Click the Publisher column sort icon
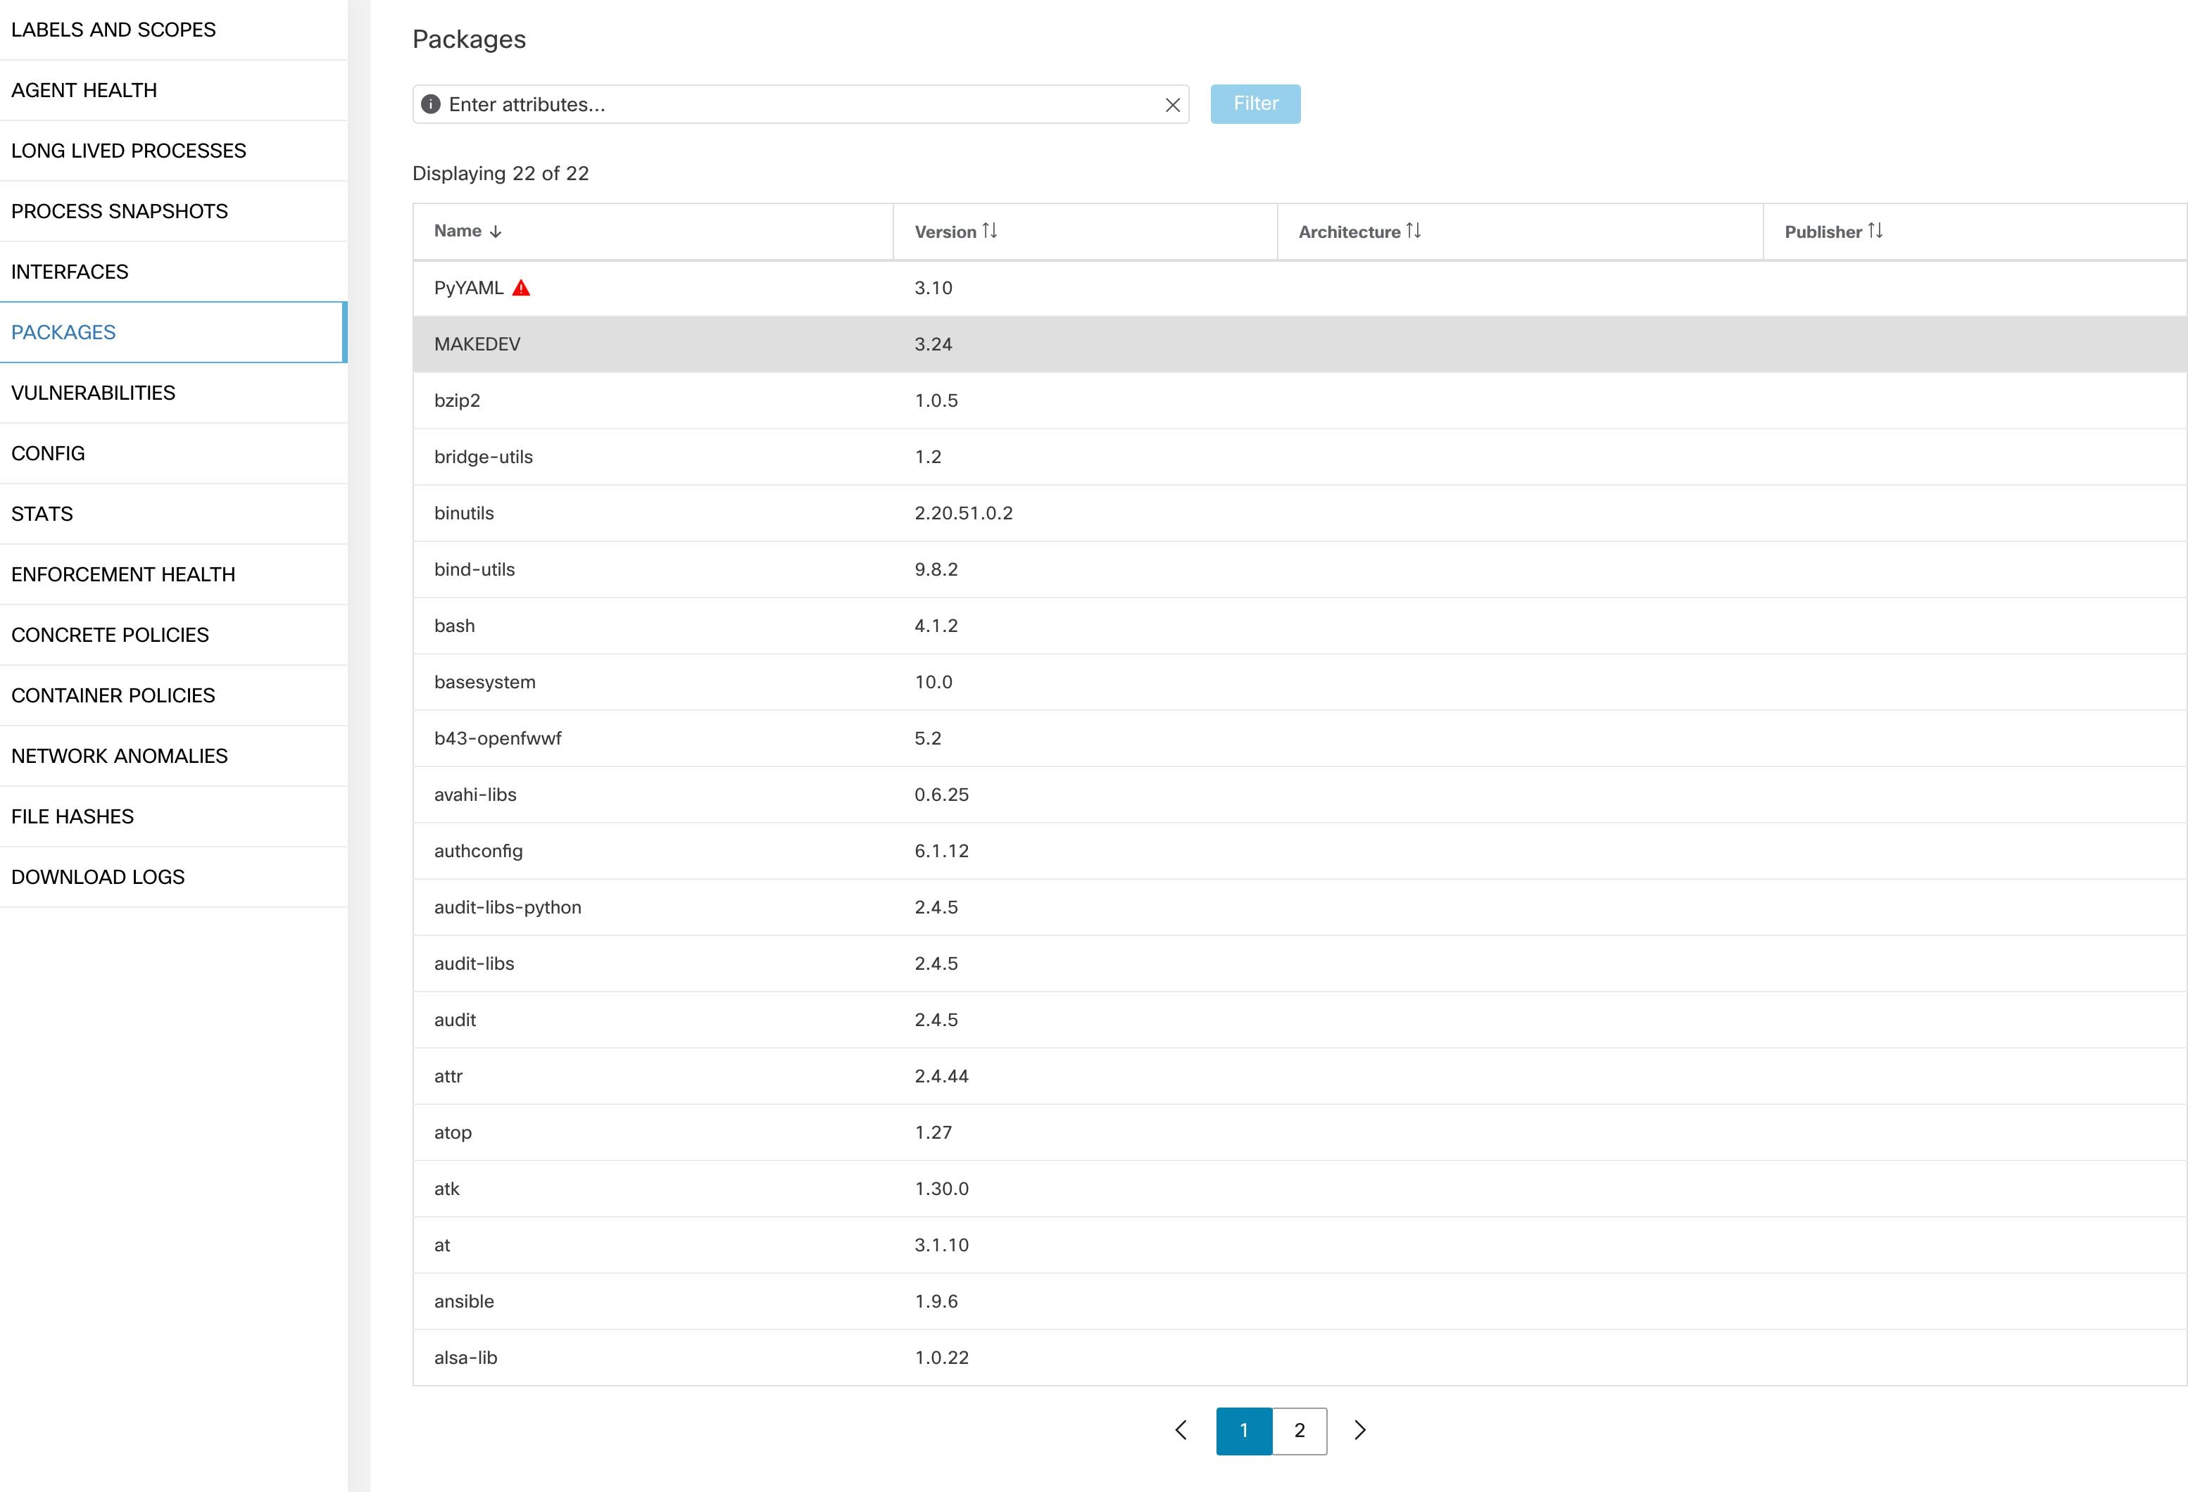This screenshot has width=2188, height=1492. pyautogui.click(x=1879, y=231)
